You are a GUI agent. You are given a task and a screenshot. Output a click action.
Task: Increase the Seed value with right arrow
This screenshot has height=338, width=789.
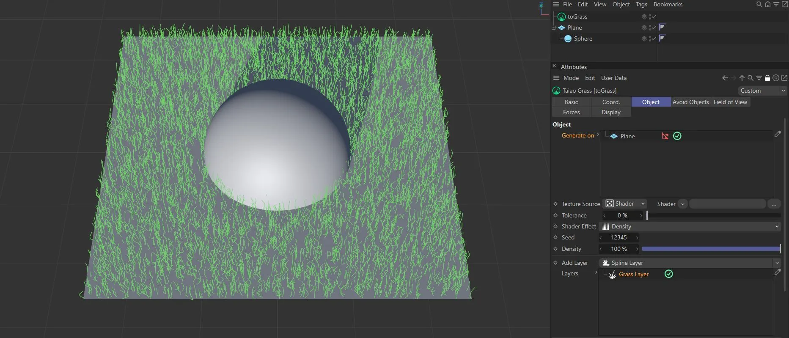pyautogui.click(x=637, y=238)
